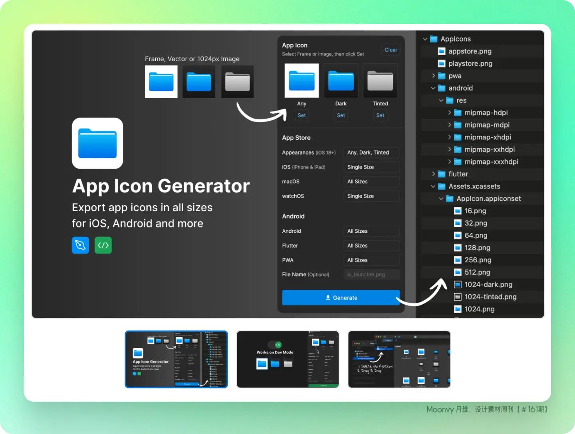Screen dimensions: 575x434
Task: Expand the mipmap-hdpi folder
Action: pyautogui.click(x=450, y=113)
